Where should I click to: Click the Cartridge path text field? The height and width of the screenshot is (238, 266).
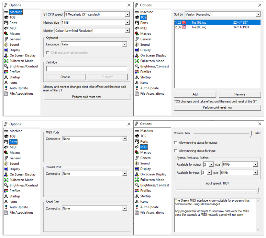click(x=87, y=69)
